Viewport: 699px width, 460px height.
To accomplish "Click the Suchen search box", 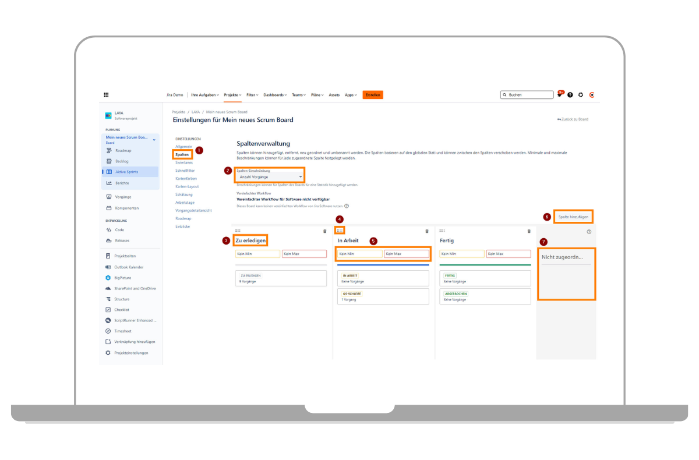I will coord(527,95).
